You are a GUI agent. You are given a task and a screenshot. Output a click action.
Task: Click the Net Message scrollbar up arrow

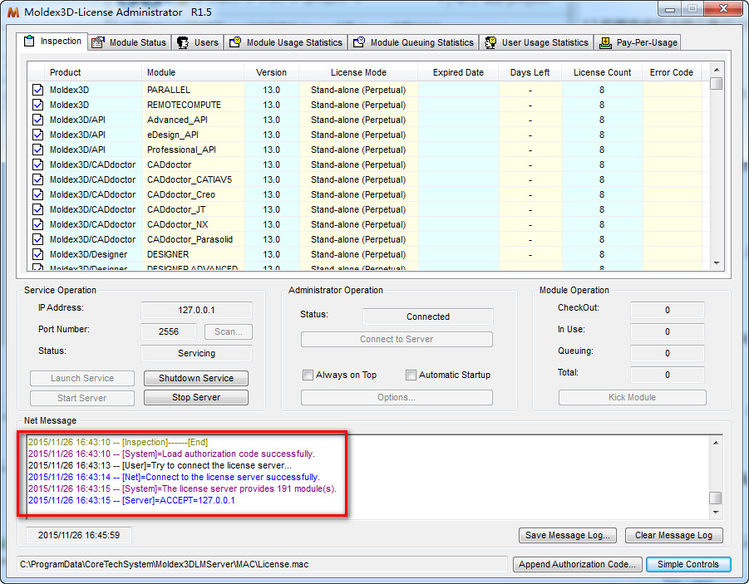point(716,443)
